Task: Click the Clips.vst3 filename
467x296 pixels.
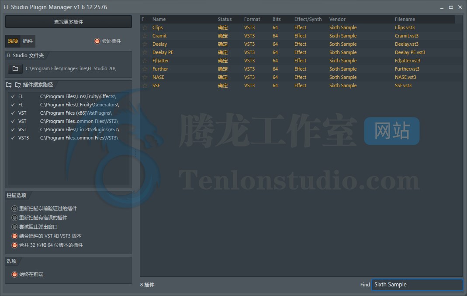Action: pyautogui.click(x=405, y=27)
